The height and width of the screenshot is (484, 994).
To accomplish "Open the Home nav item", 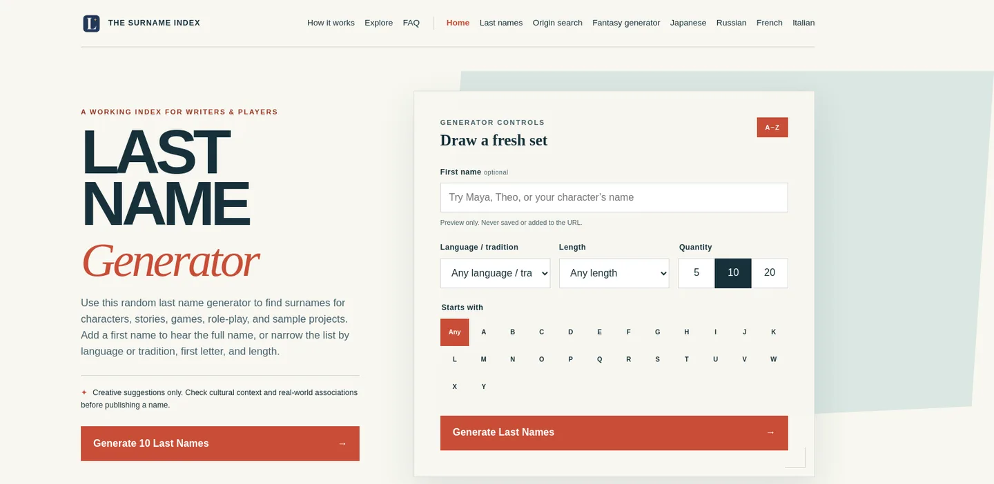I will pyautogui.click(x=458, y=23).
